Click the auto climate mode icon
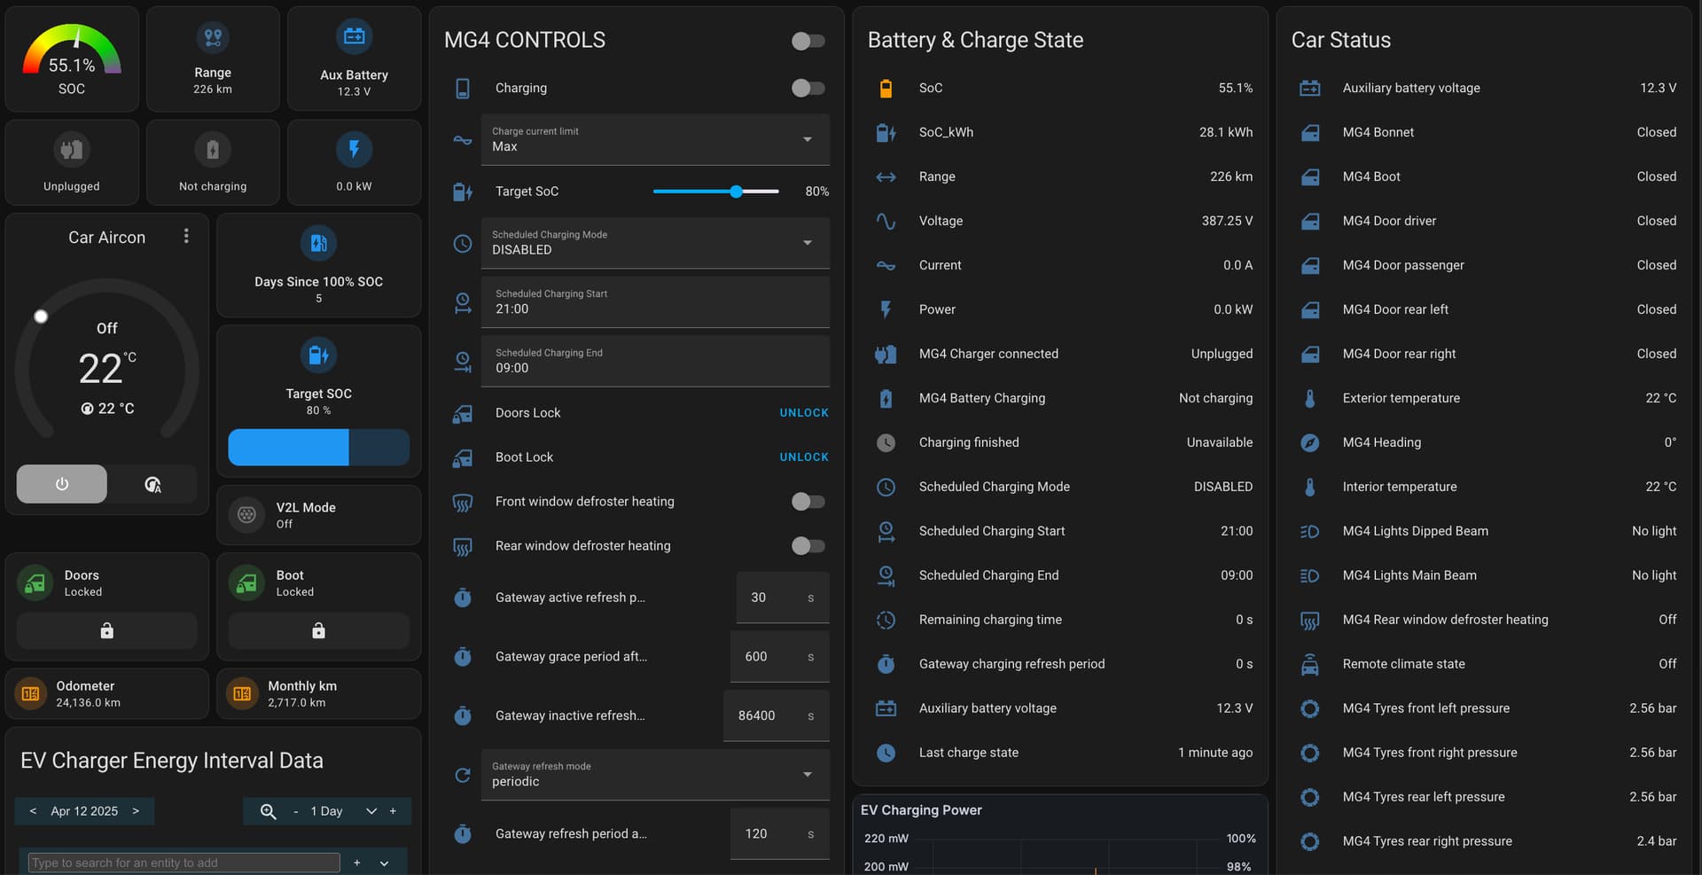1702x875 pixels. [152, 484]
